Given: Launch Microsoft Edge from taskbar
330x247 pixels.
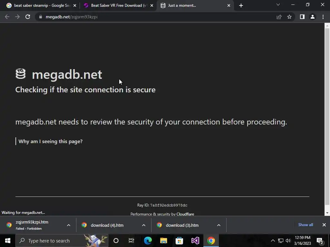Looking at the screenshot, I should click(x=148, y=241).
